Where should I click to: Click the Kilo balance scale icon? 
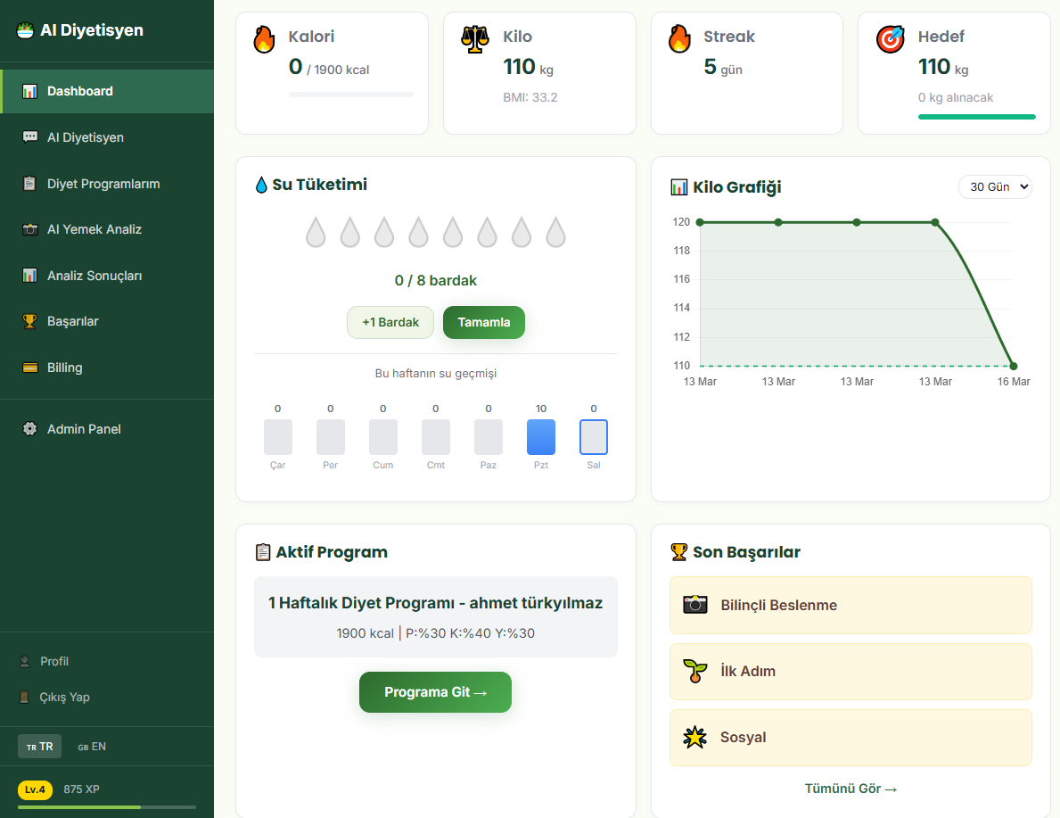tap(474, 39)
